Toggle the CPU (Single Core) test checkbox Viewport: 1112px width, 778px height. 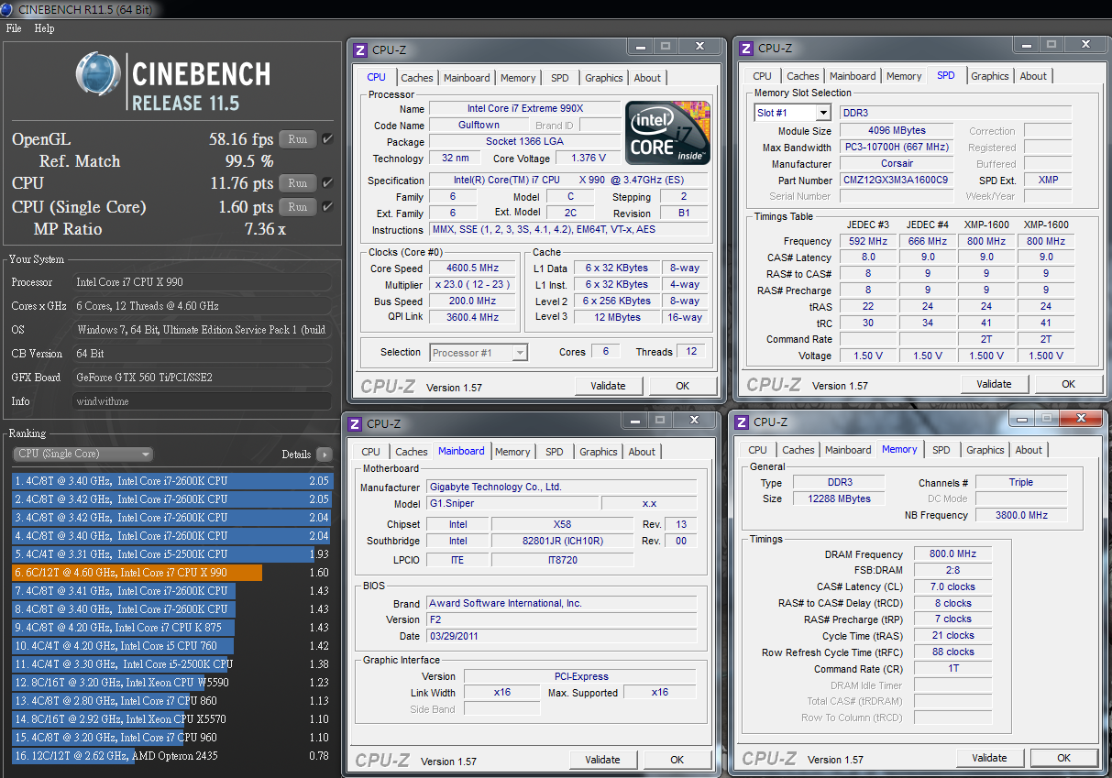pyautogui.click(x=327, y=207)
